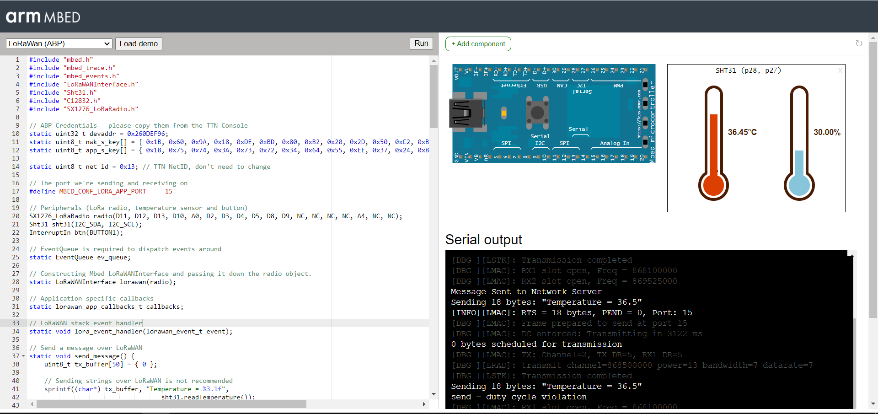Click the #define MBED_CONF_LORA_APP_PORT line
878x414 pixels.
tap(101, 191)
